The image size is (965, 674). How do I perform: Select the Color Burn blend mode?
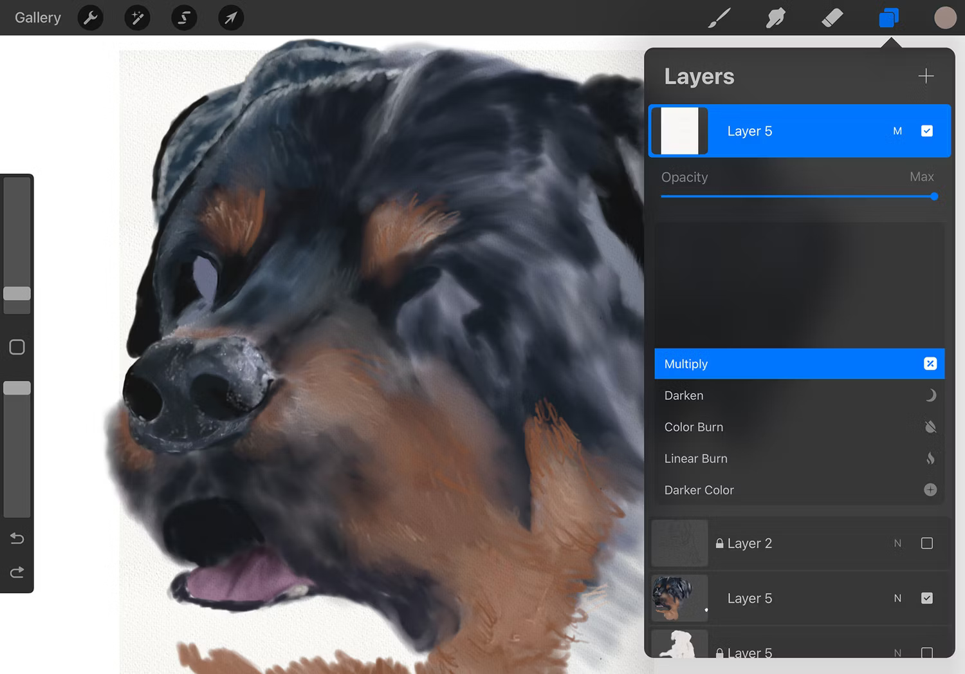pyautogui.click(x=694, y=427)
